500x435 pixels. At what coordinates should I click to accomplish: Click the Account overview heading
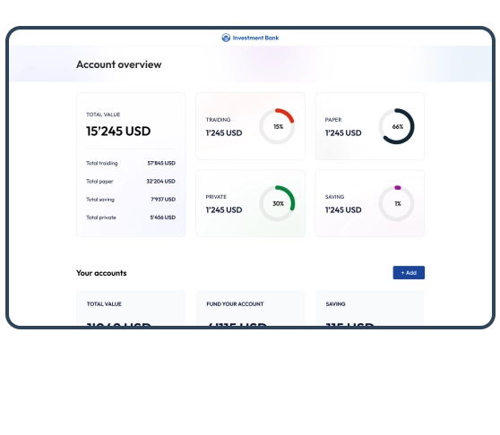pos(119,64)
